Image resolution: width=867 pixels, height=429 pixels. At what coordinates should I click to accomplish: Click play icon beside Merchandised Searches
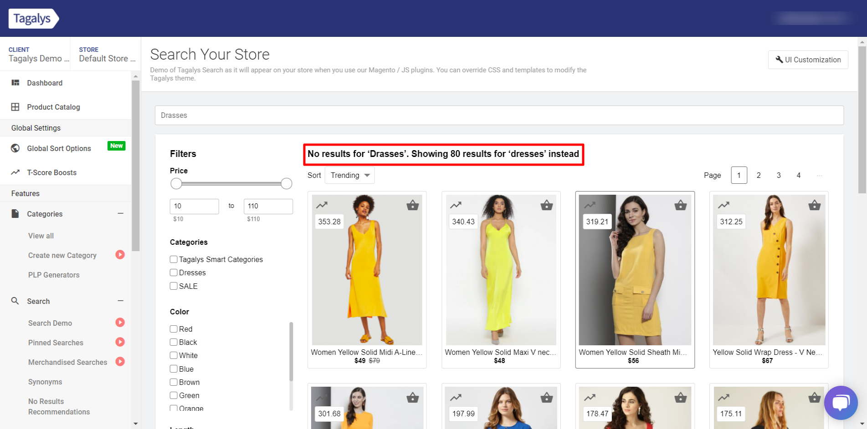pyautogui.click(x=120, y=362)
